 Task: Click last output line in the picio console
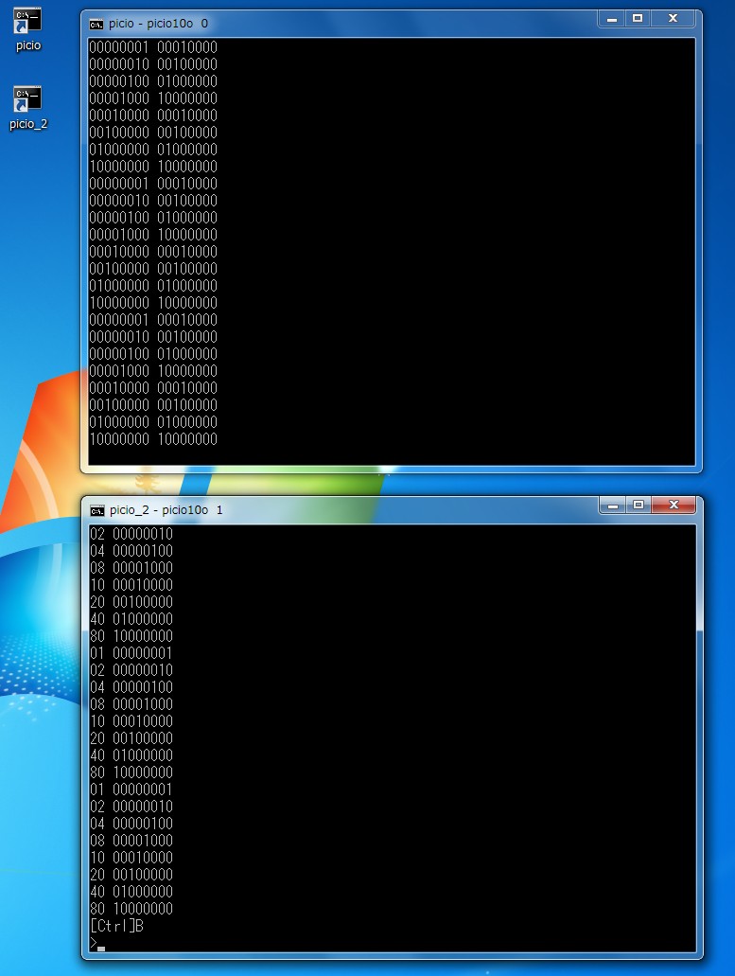[x=153, y=439]
